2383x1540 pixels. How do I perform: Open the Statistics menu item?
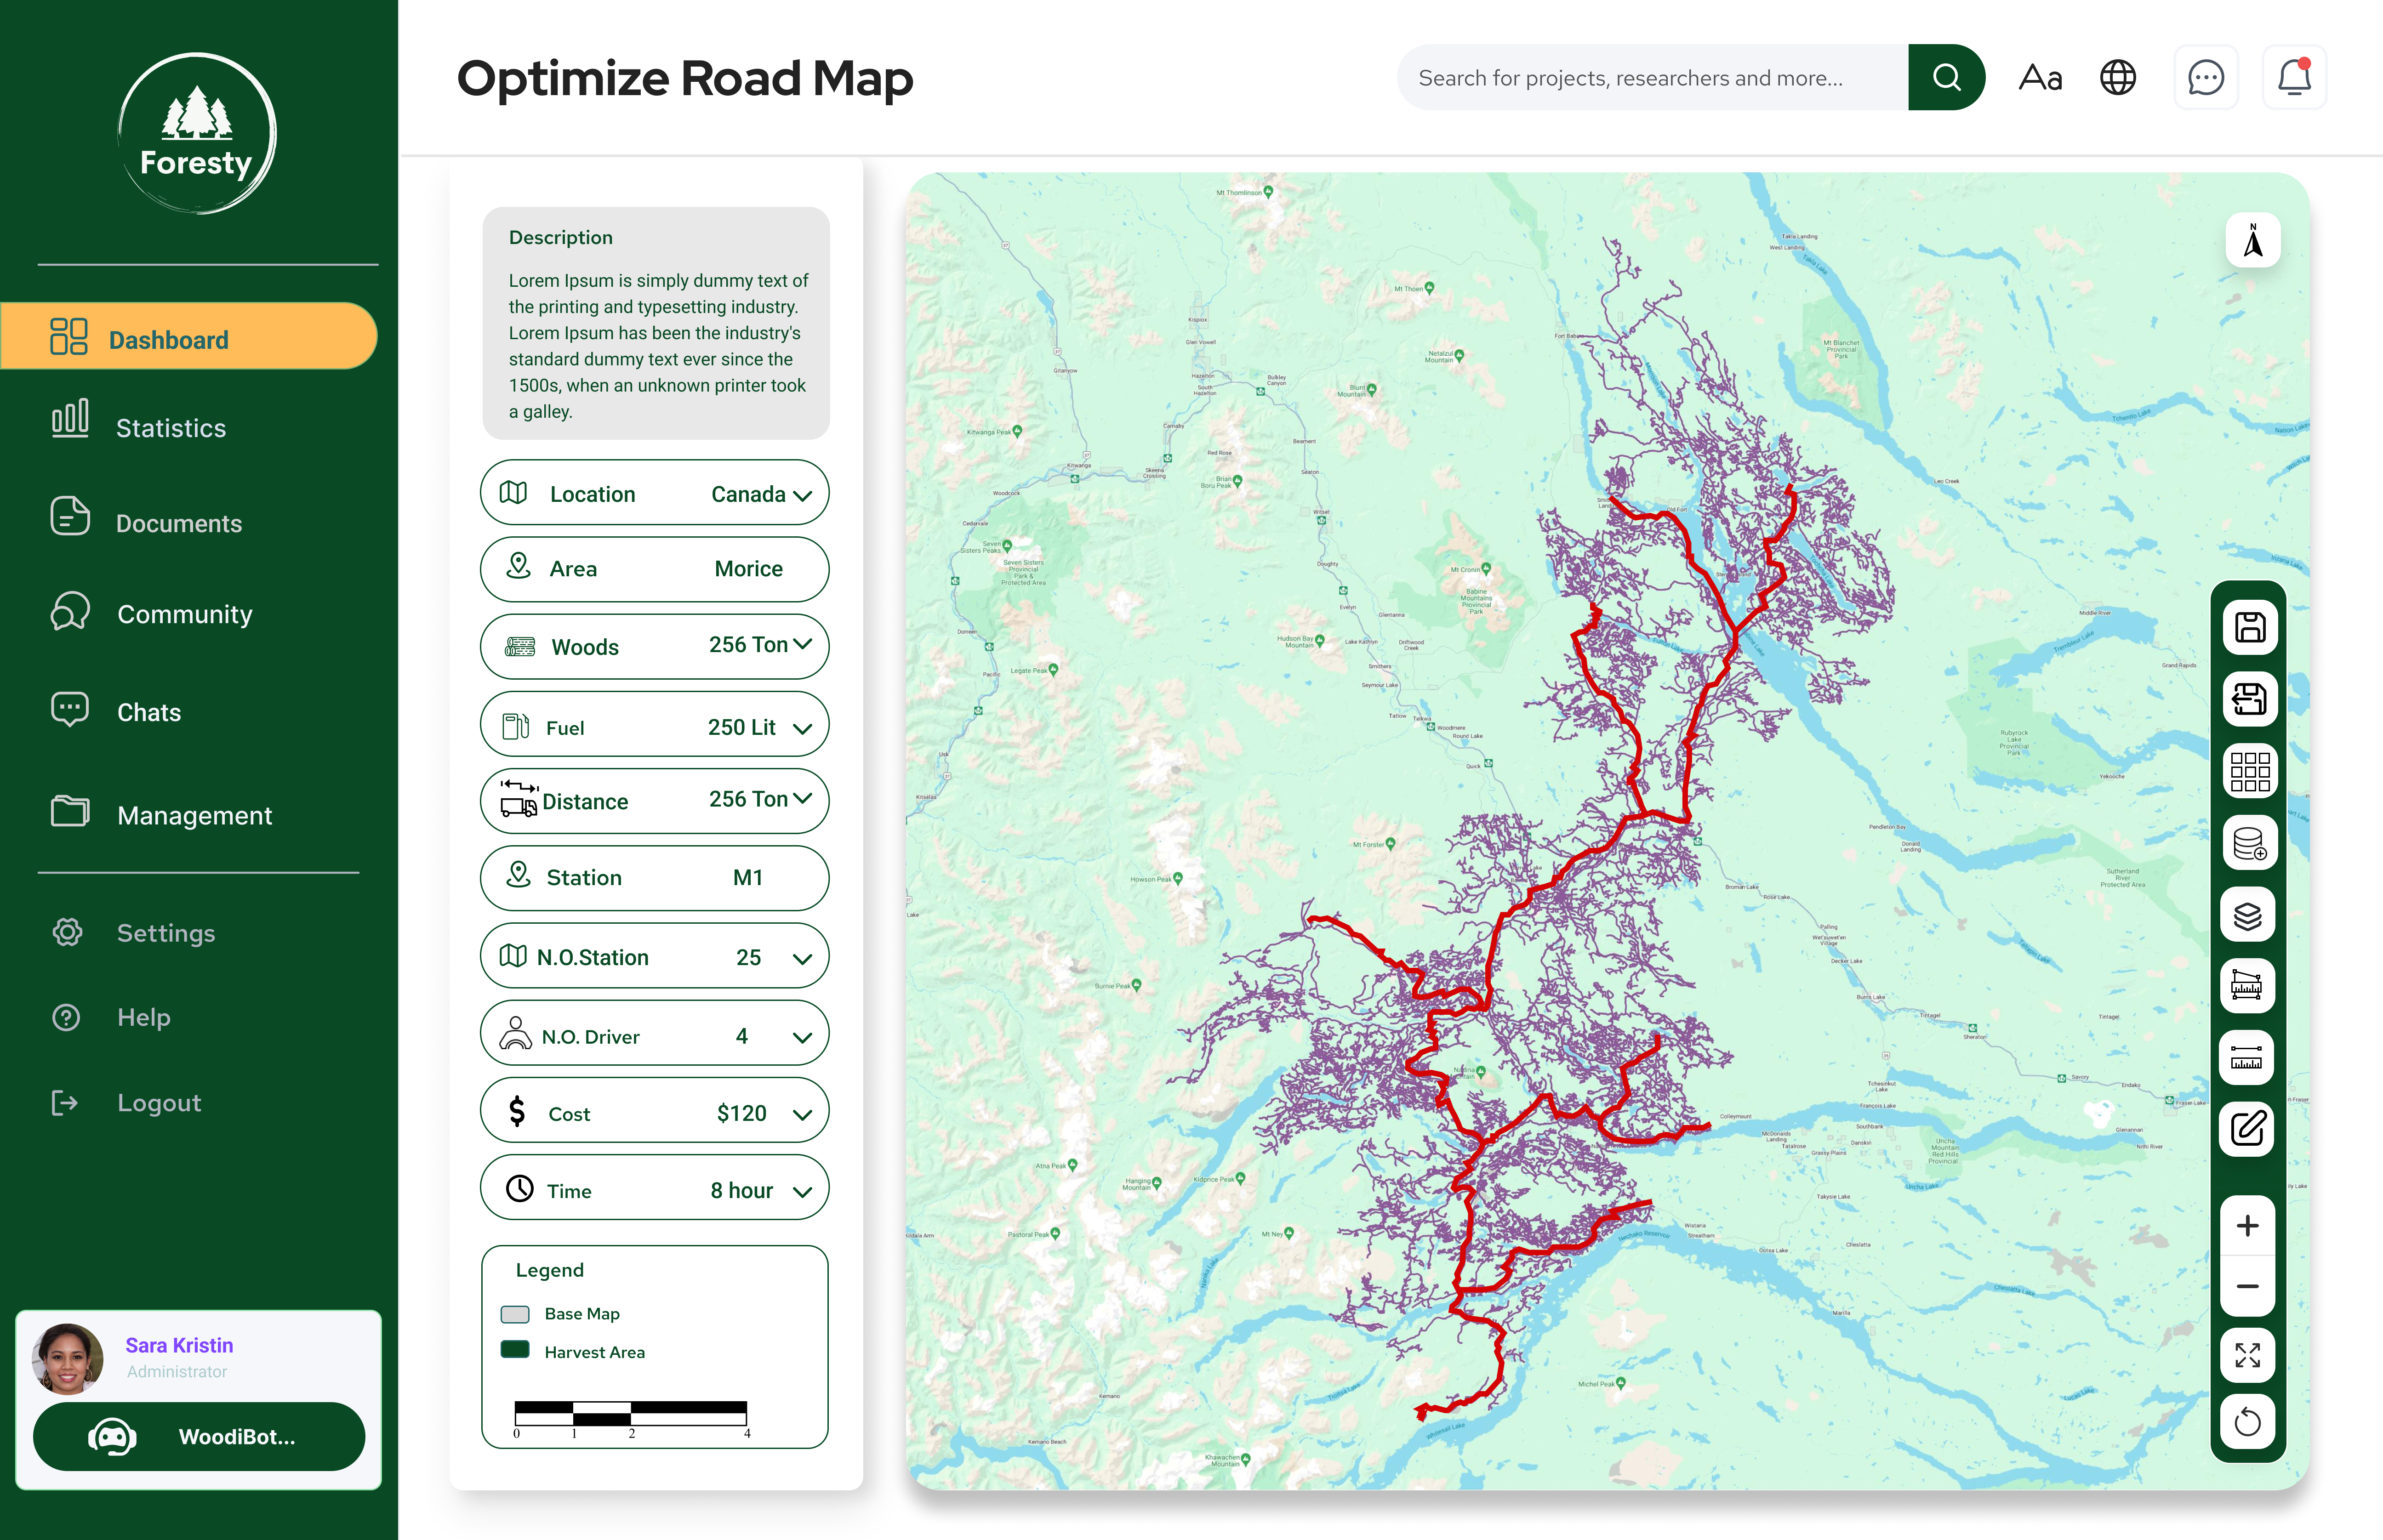(170, 428)
